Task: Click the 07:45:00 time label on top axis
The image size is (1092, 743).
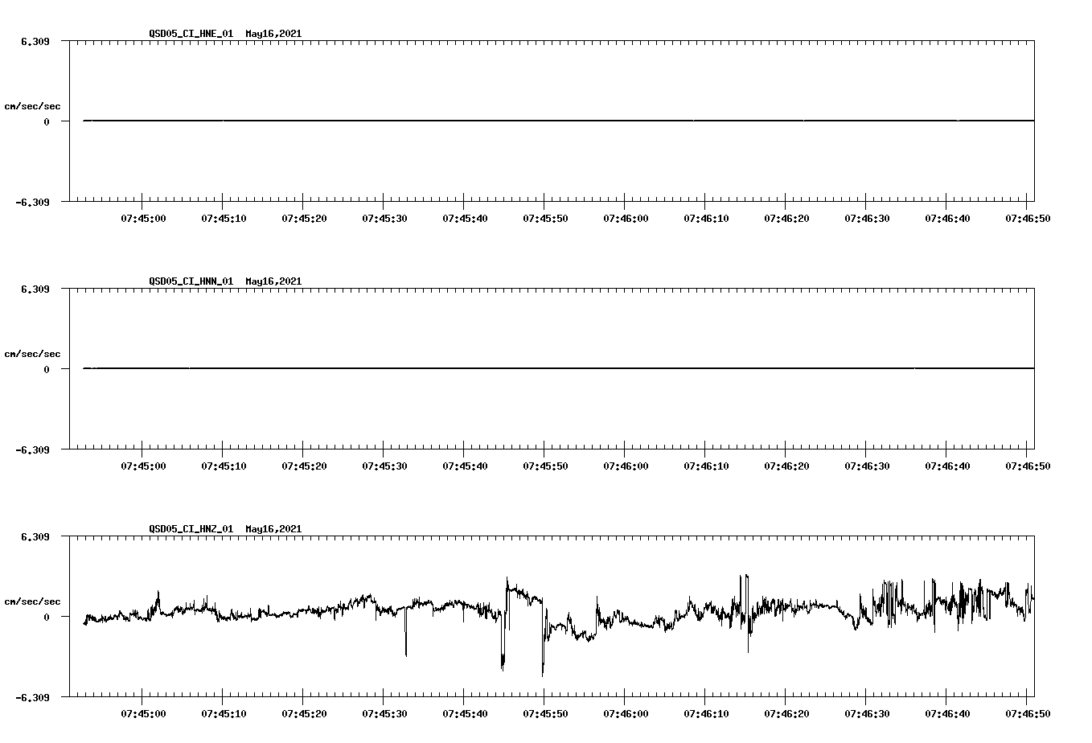Action: pyautogui.click(x=142, y=216)
